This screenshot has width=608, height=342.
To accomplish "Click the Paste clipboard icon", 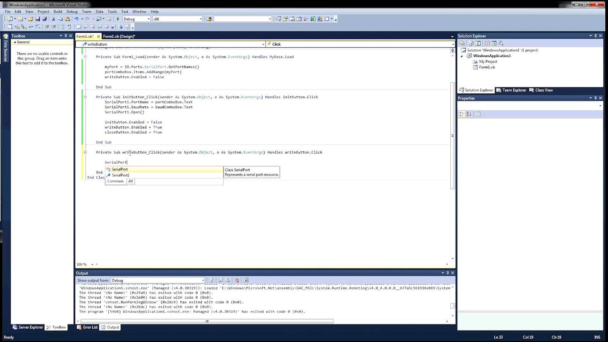I will (x=68, y=19).
